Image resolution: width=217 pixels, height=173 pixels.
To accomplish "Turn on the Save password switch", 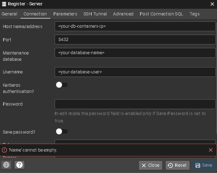I will [62, 131].
